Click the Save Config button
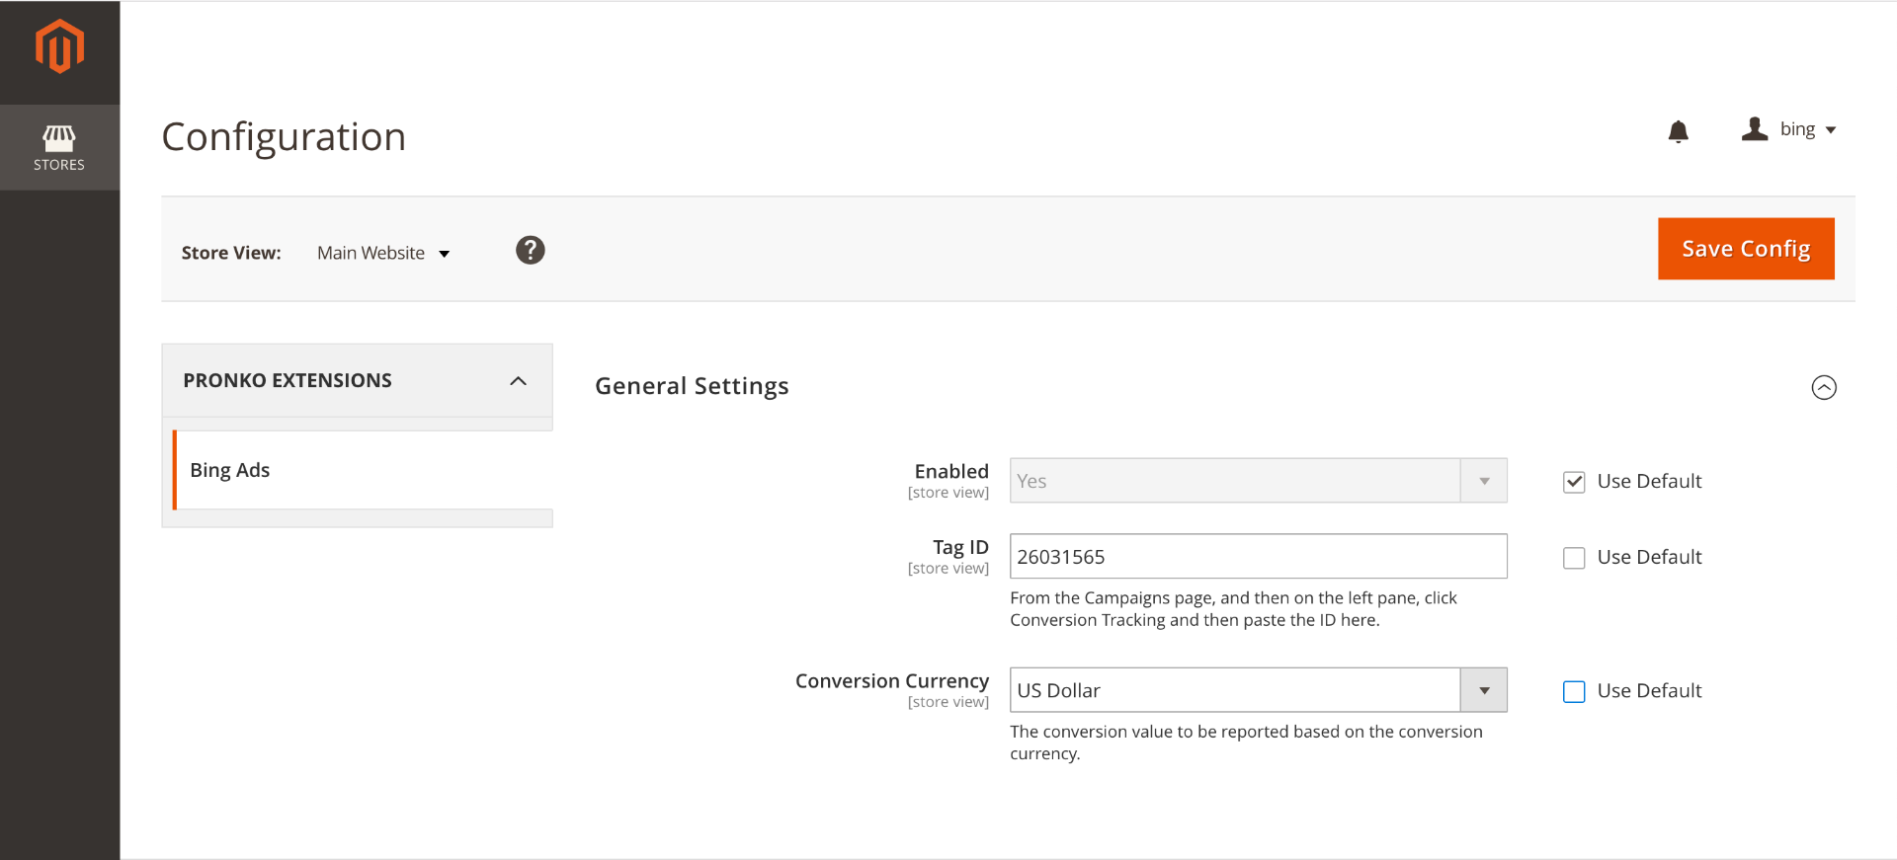The width and height of the screenshot is (1897, 860). coord(1746,249)
